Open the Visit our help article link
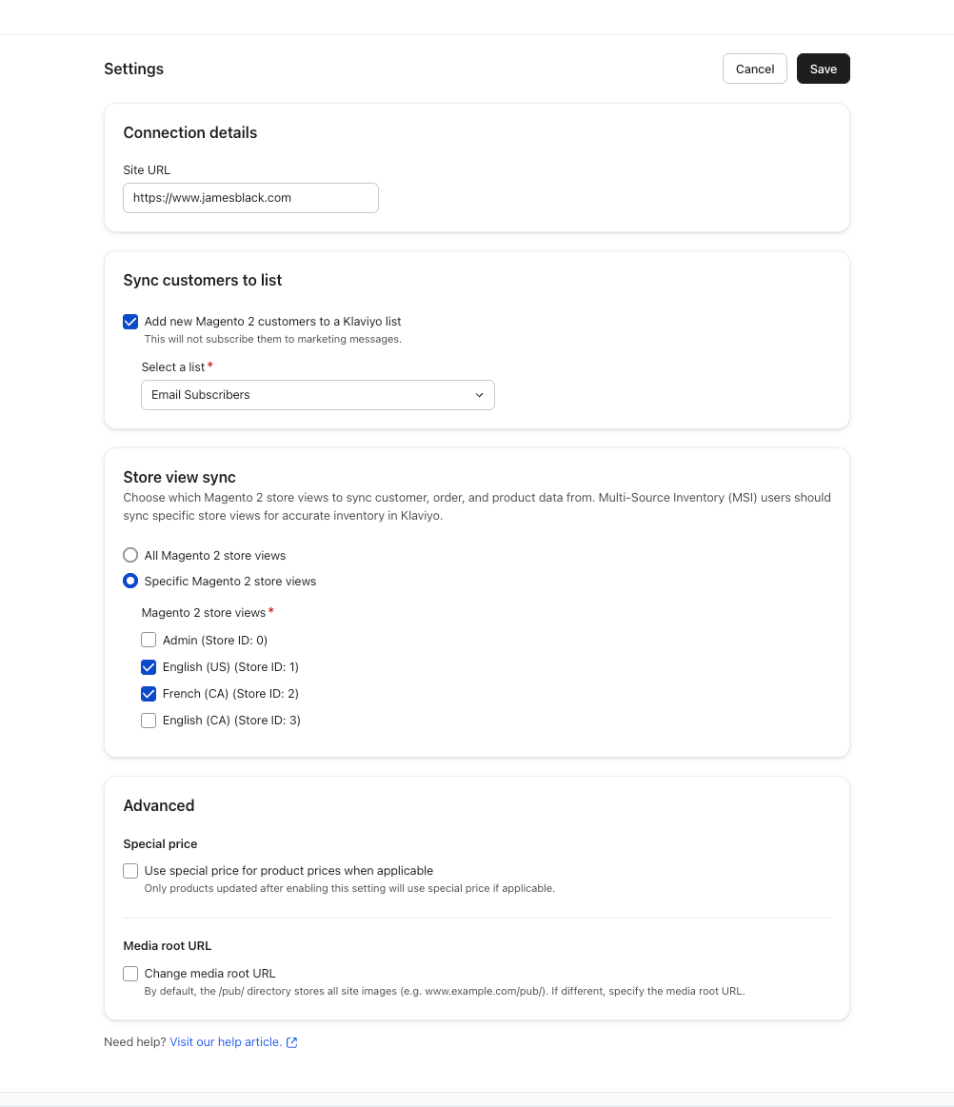Screen dimensions: 954x1107 point(226,1042)
